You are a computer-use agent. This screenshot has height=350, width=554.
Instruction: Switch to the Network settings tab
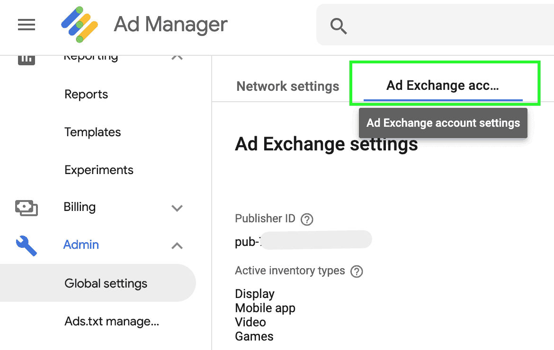tap(287, 86)
